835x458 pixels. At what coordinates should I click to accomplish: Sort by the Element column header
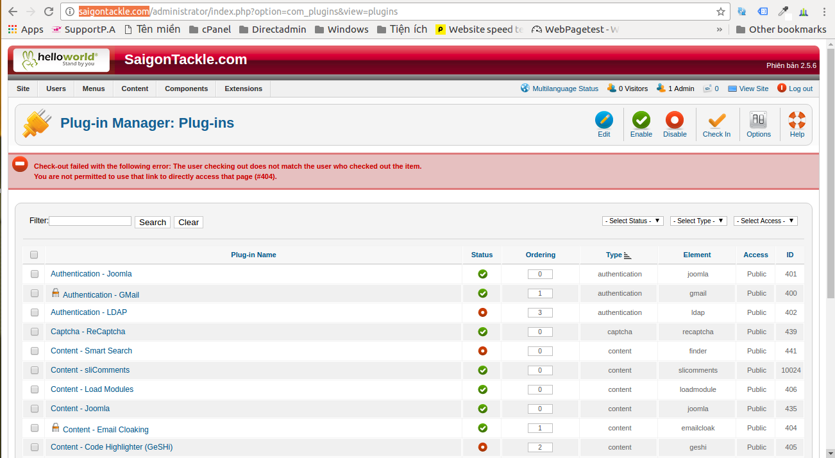click(x=697, y=255)
